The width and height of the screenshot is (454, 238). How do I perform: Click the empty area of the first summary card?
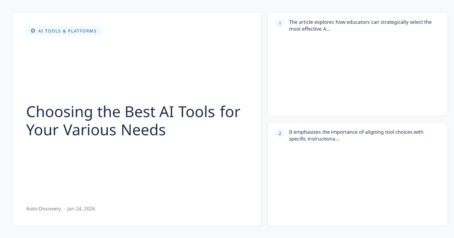(358, 76)
